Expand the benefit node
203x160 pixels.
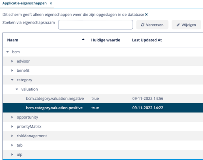point(12,71)
